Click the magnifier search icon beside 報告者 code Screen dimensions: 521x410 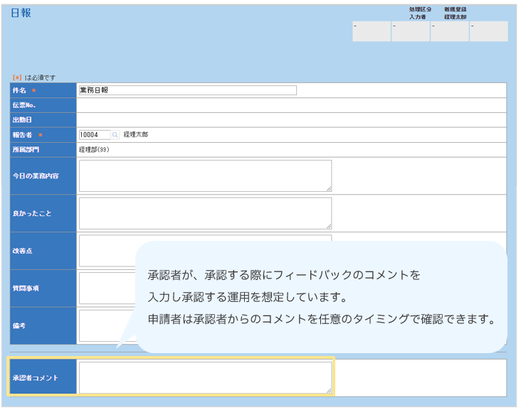point(115,134)
